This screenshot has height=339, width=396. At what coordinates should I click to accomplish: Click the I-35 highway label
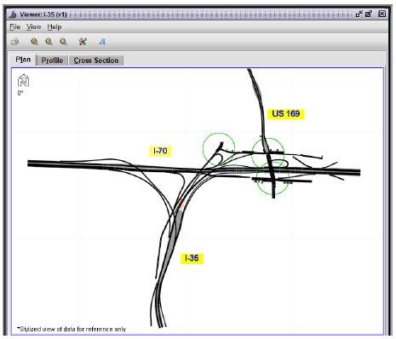[x=192, y=258]
